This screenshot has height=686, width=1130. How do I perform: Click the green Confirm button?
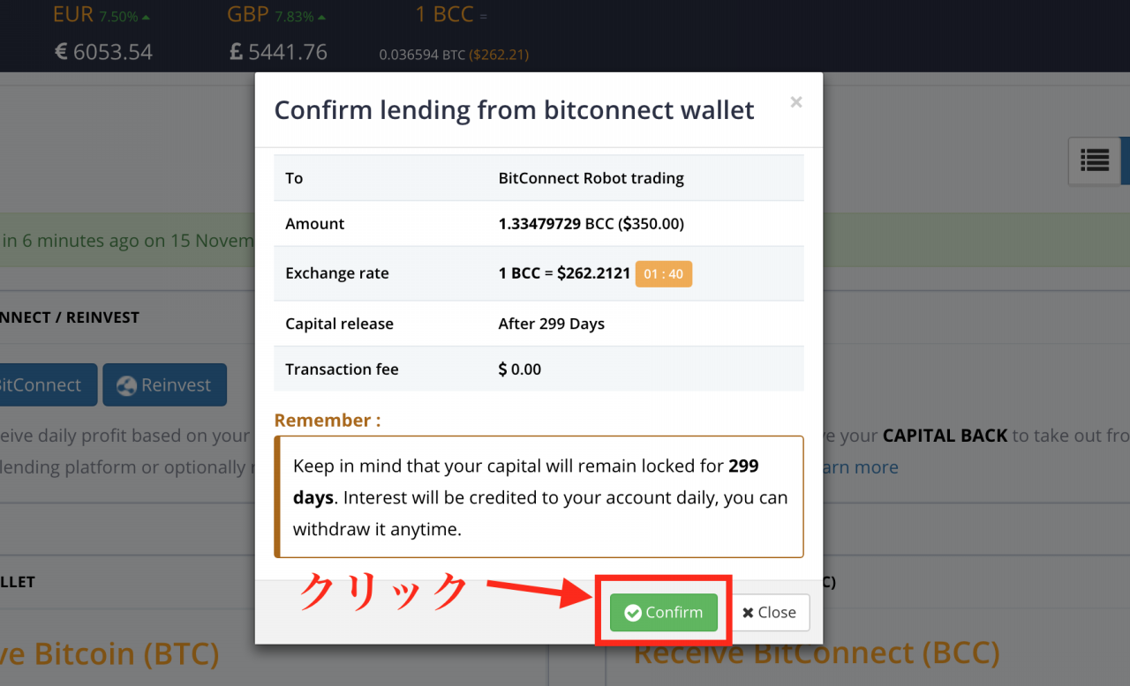coord(664,612)
